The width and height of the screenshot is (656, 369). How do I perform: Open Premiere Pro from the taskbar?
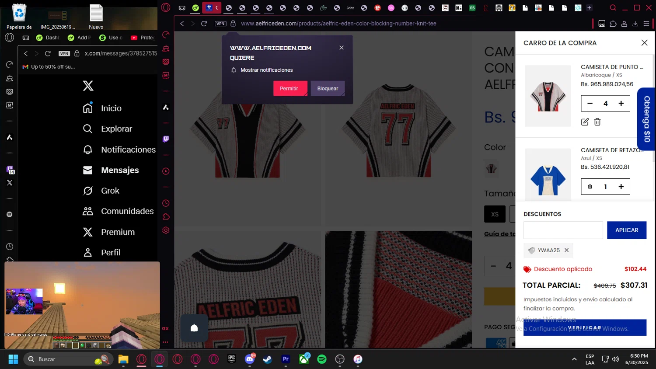(286, 359)
